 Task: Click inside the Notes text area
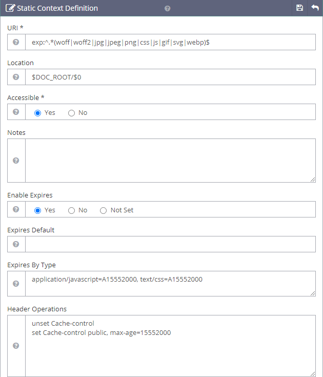pos(169,160)
